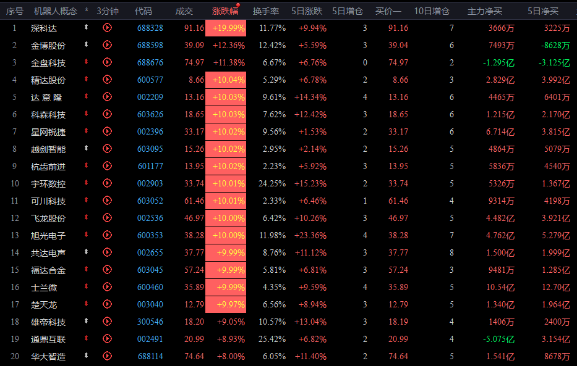
Task: Click the 3-minute play icon for 共达电声
Action: click(107, 252)
